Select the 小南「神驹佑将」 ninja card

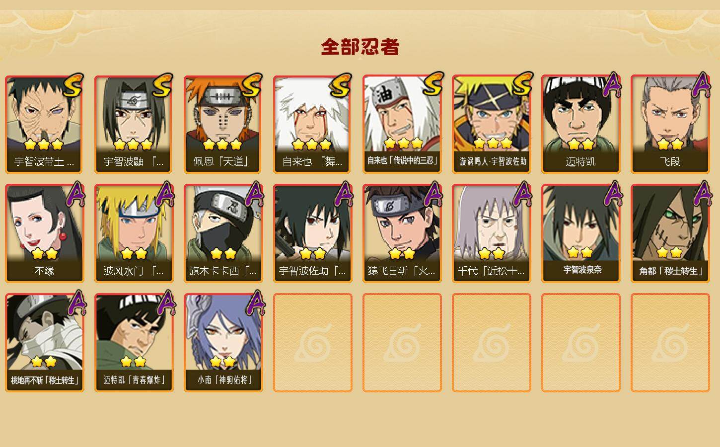(223, 343)
